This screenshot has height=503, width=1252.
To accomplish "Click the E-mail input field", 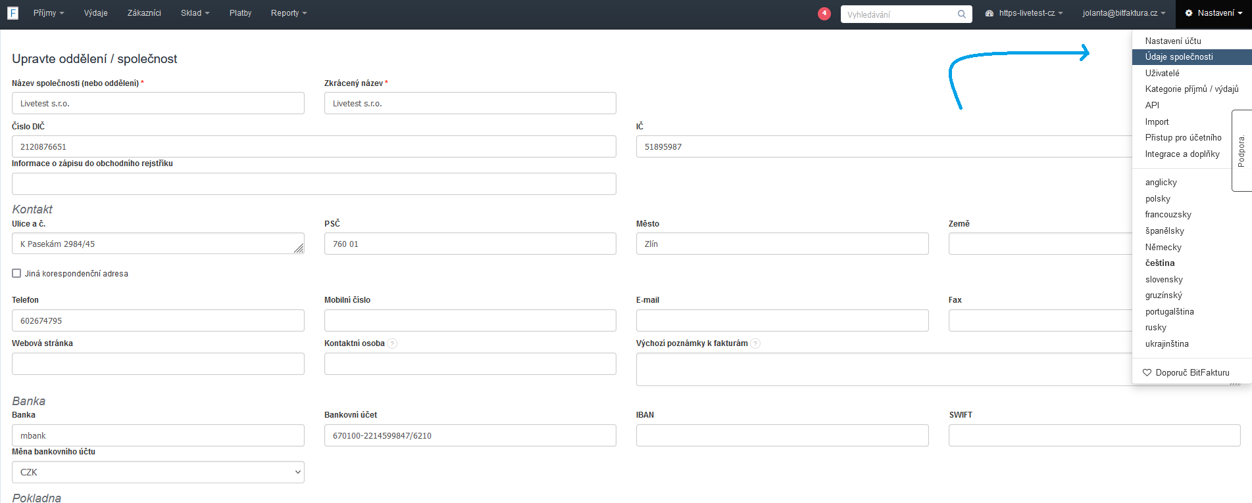I will (x=782, y=320).
